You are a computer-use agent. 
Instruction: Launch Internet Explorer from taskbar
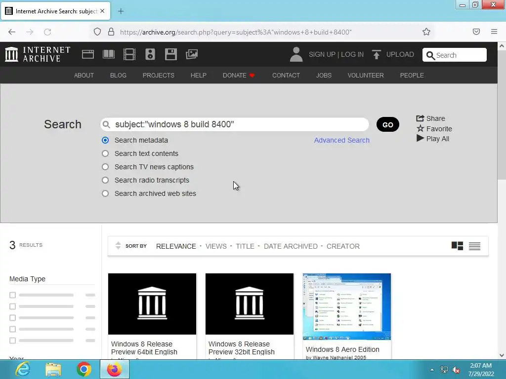coord(23,369)
